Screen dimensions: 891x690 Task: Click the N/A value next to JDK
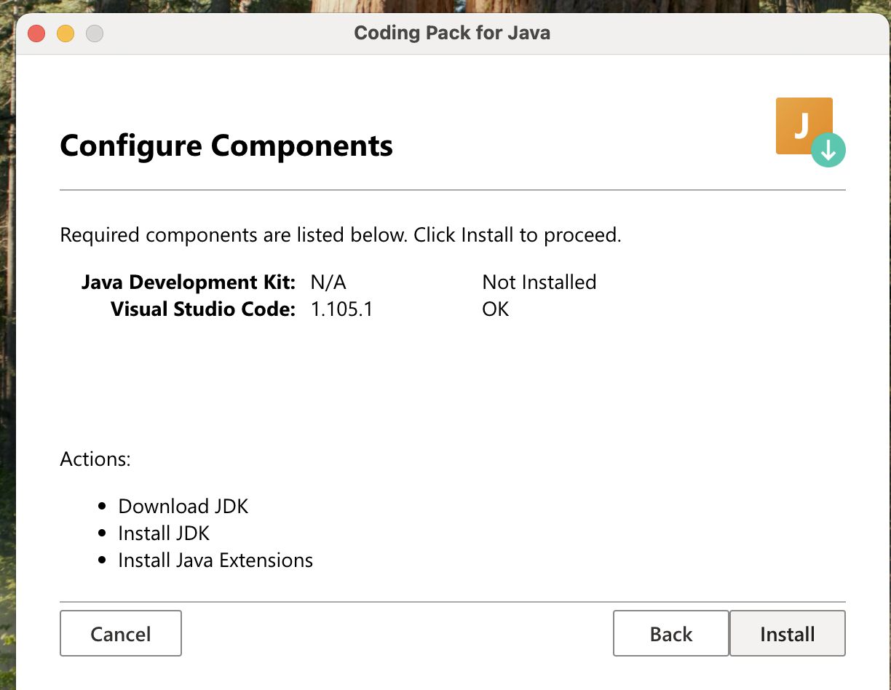[328, 282]
